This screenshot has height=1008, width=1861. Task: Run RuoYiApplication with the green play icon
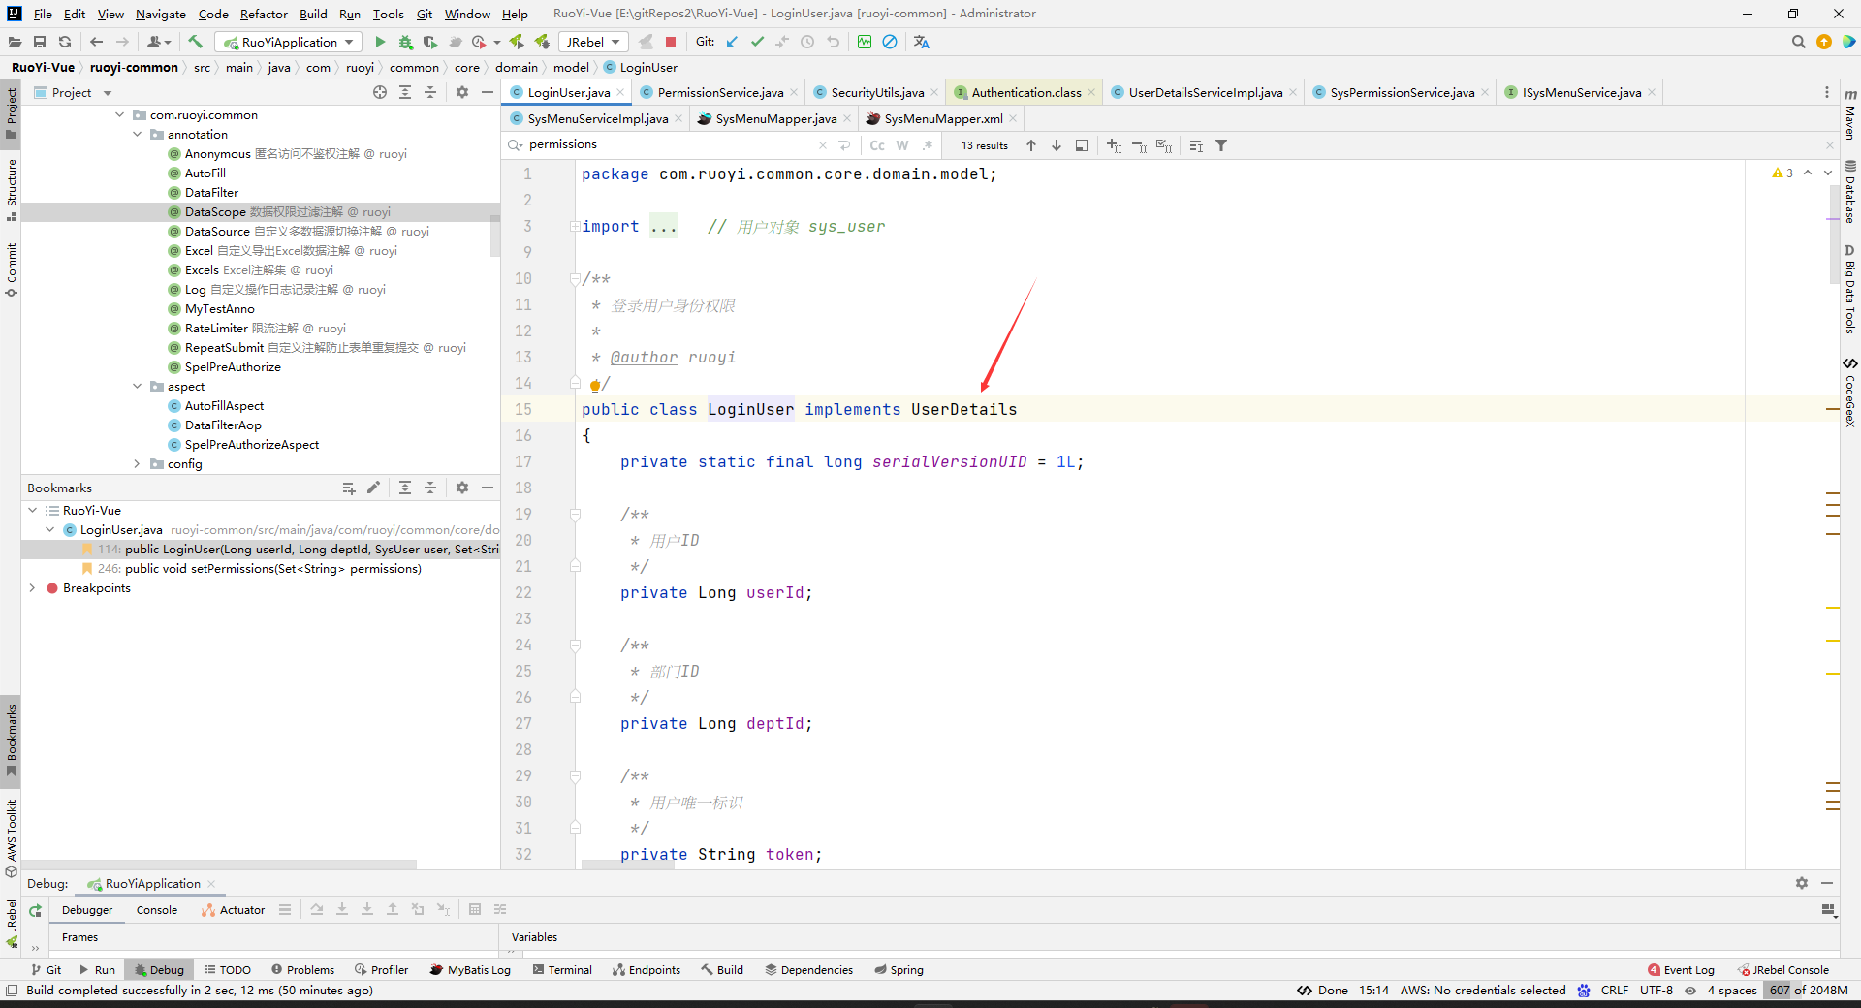coord(380,42)
